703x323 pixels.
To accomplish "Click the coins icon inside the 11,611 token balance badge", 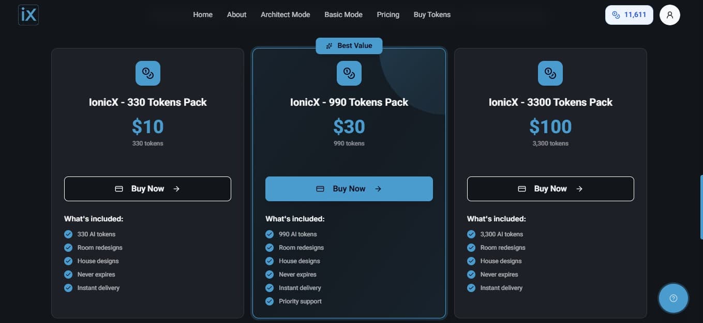I will pyautogui.click(x=616, y=15).
